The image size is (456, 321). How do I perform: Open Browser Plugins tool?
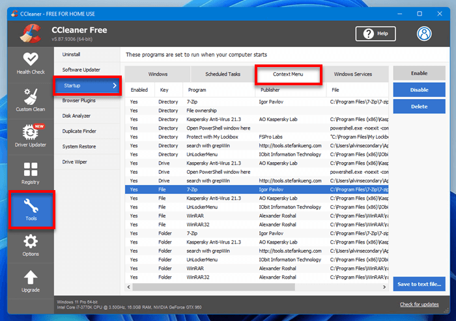coord(87,101)
